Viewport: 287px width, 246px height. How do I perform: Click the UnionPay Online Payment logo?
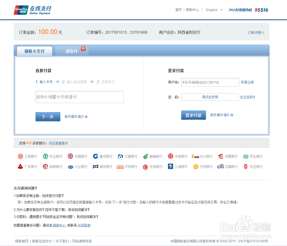[33, 10]
